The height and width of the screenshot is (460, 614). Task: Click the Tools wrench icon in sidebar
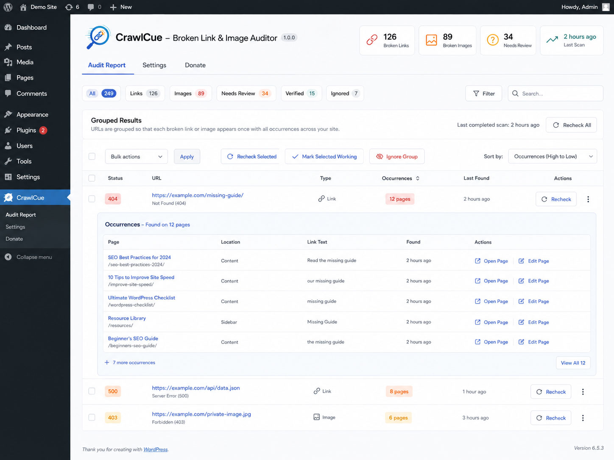(8, 161)
